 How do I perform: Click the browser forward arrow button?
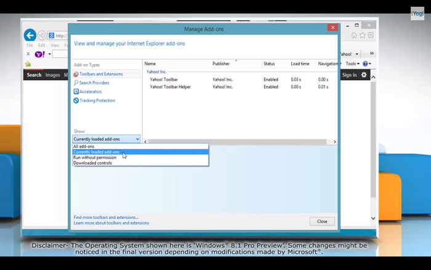point(42,35)
